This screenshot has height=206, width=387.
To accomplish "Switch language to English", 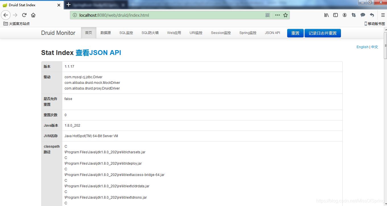I will (362, 47).
